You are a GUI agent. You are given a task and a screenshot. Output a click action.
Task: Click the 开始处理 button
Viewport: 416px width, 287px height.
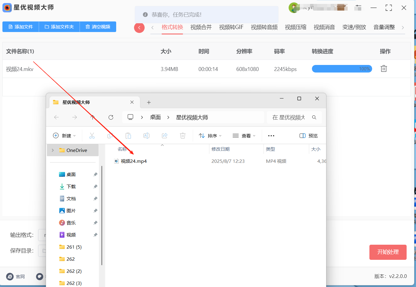click(x=388, y=252)
